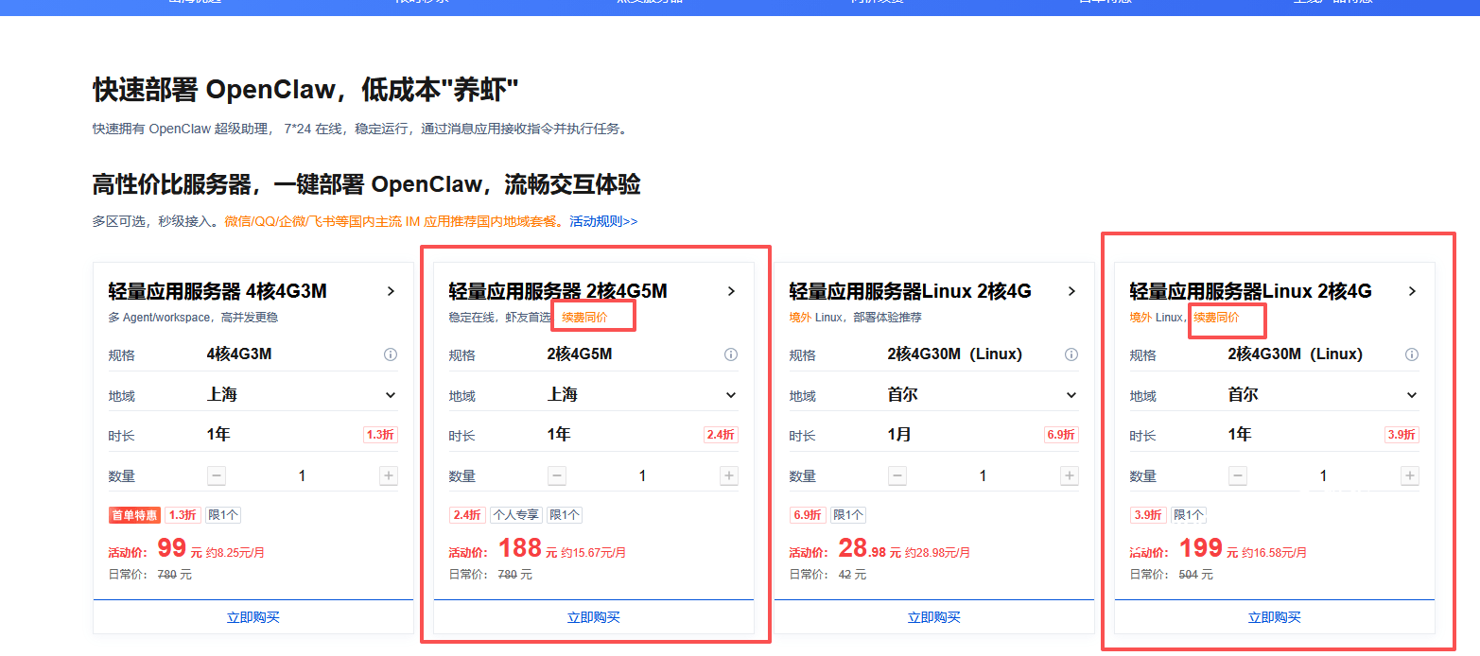Open the spec info tooltip on the 2核4G5M card

coord(730,354)
